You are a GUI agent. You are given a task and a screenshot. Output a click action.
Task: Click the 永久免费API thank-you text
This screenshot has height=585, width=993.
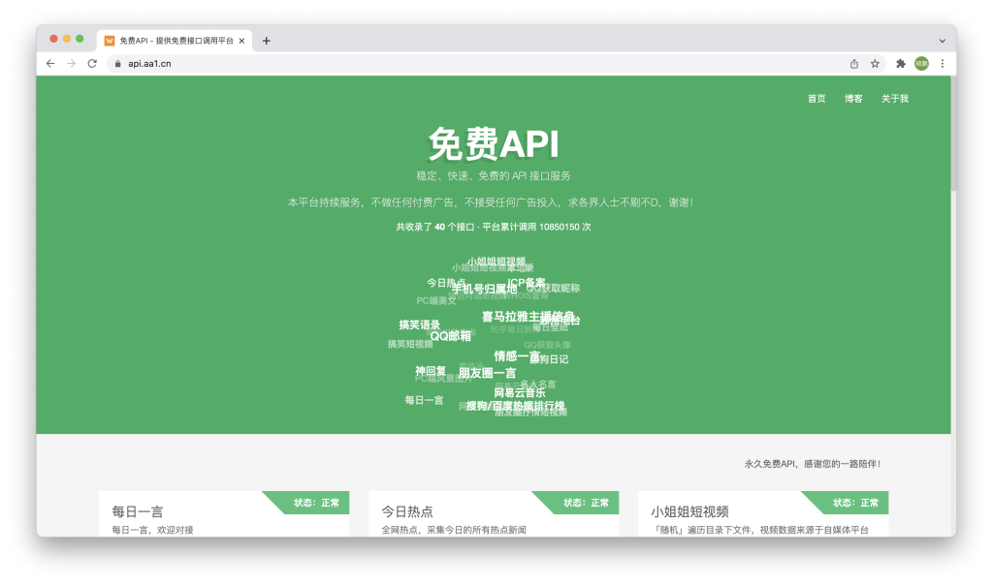(x=812, y=464)
